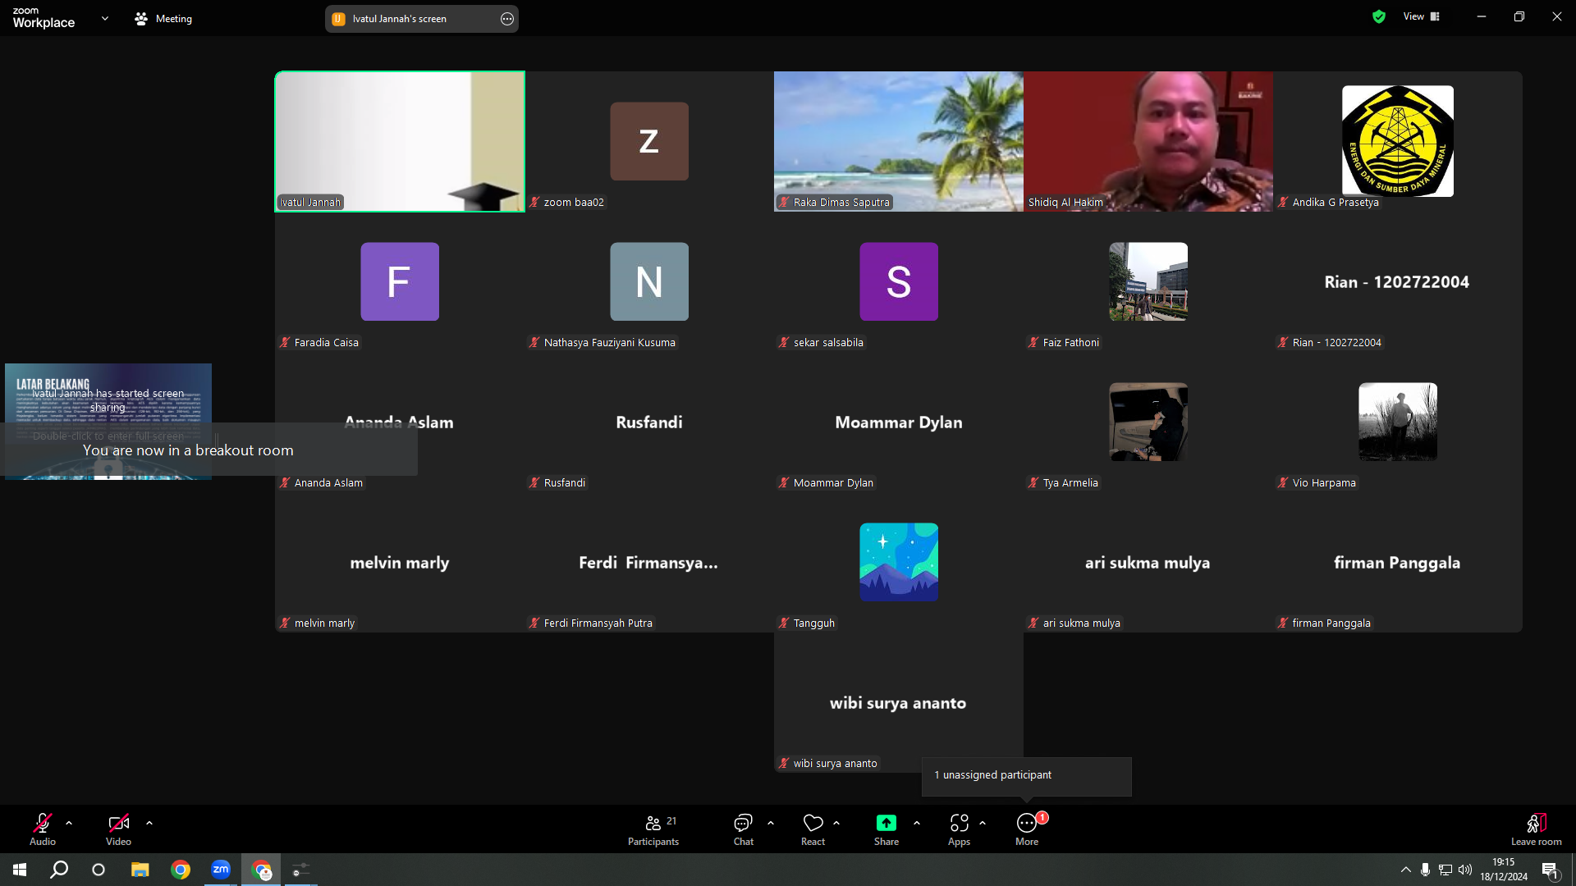Open the Participants panel
The height and width of the screenshot is (886, 1576).
coord(653,829)
